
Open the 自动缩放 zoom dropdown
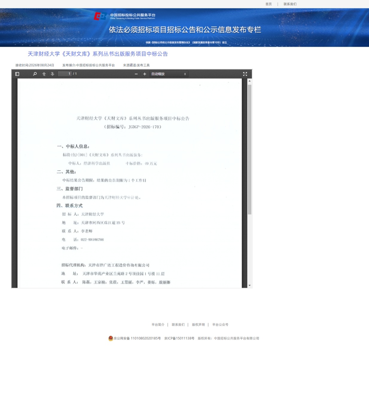(x=169, y=74)
